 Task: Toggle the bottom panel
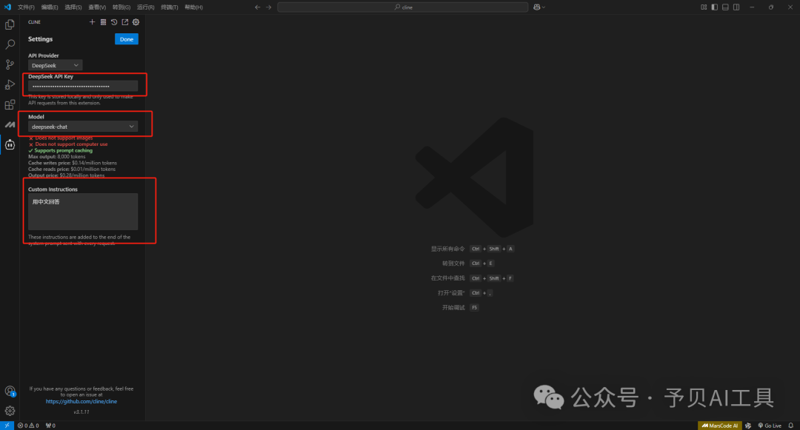pyautogui.click(x=725, y=7)
